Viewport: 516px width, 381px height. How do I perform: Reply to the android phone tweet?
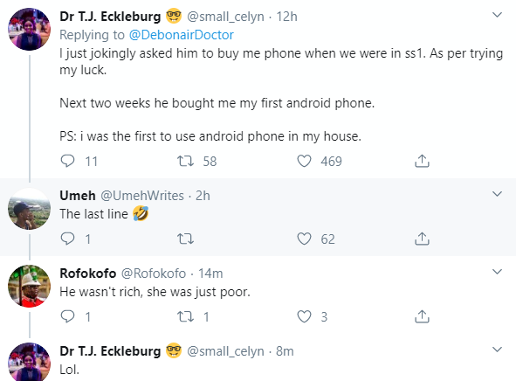coord(68,161)
